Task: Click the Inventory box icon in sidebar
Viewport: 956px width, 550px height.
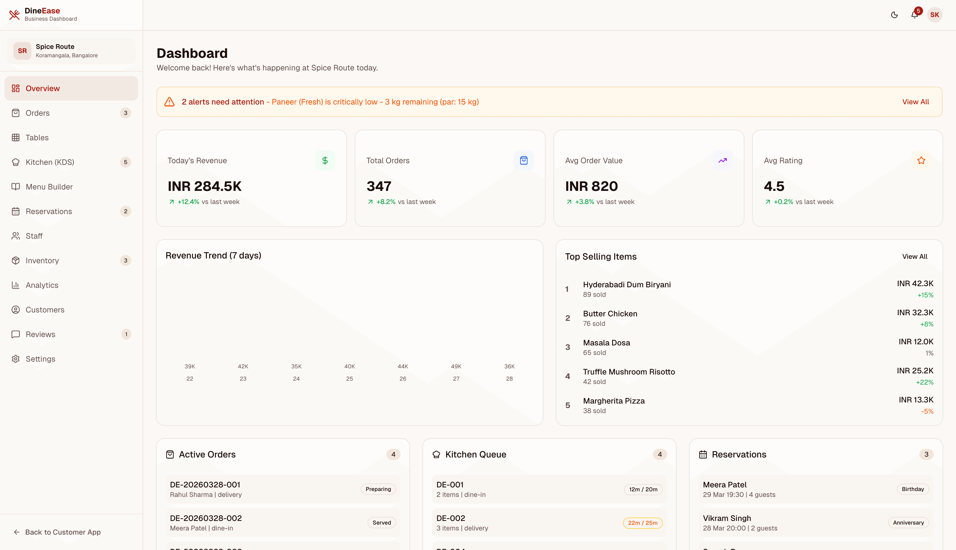Action: (15, 260)
